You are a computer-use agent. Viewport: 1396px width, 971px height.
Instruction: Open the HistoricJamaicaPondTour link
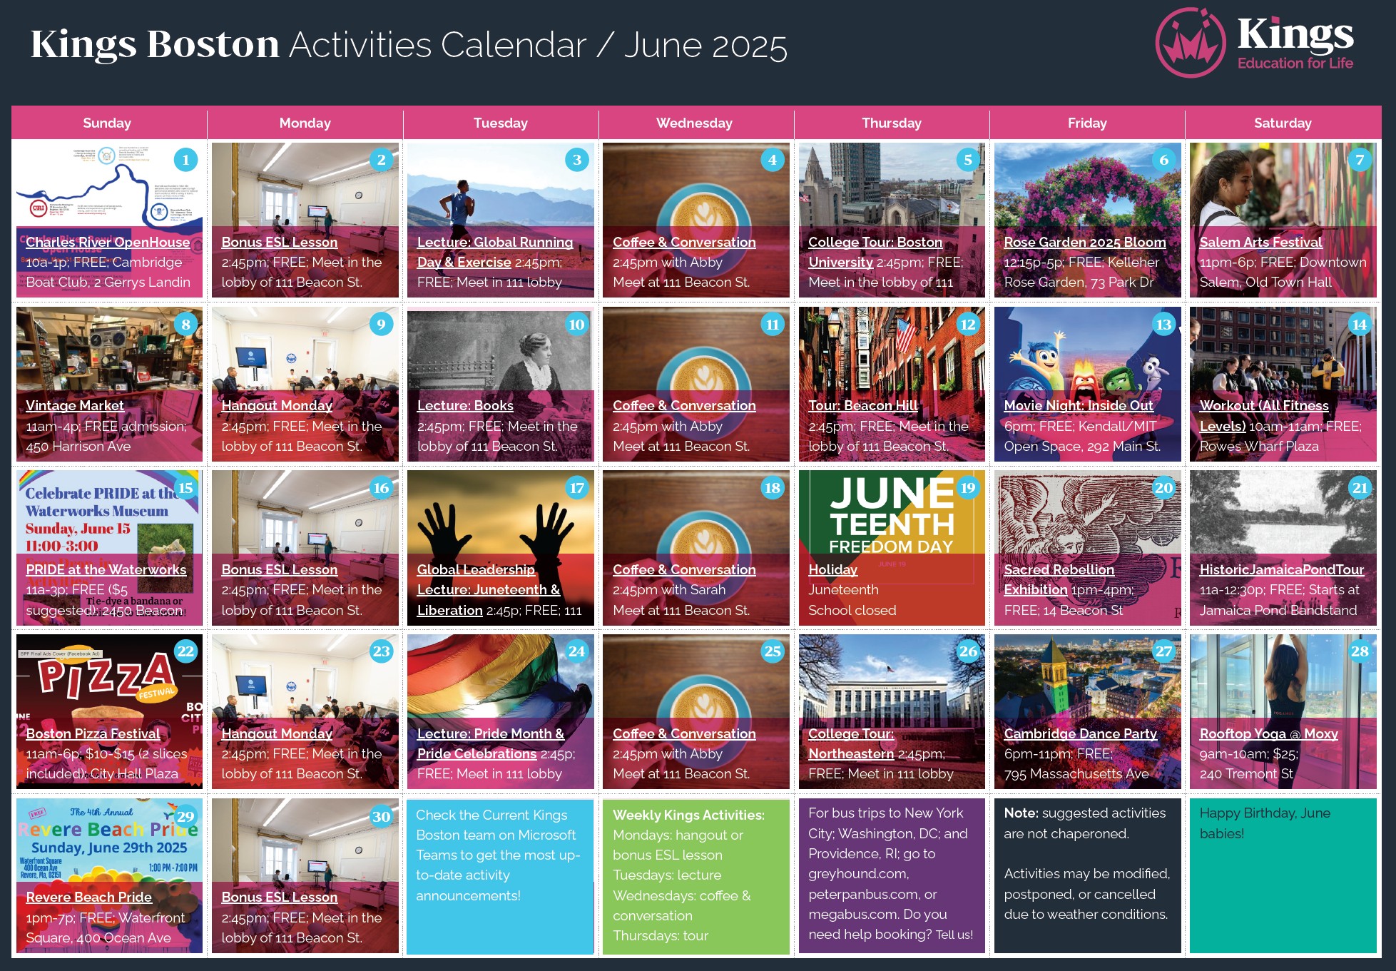[1281, 569]
